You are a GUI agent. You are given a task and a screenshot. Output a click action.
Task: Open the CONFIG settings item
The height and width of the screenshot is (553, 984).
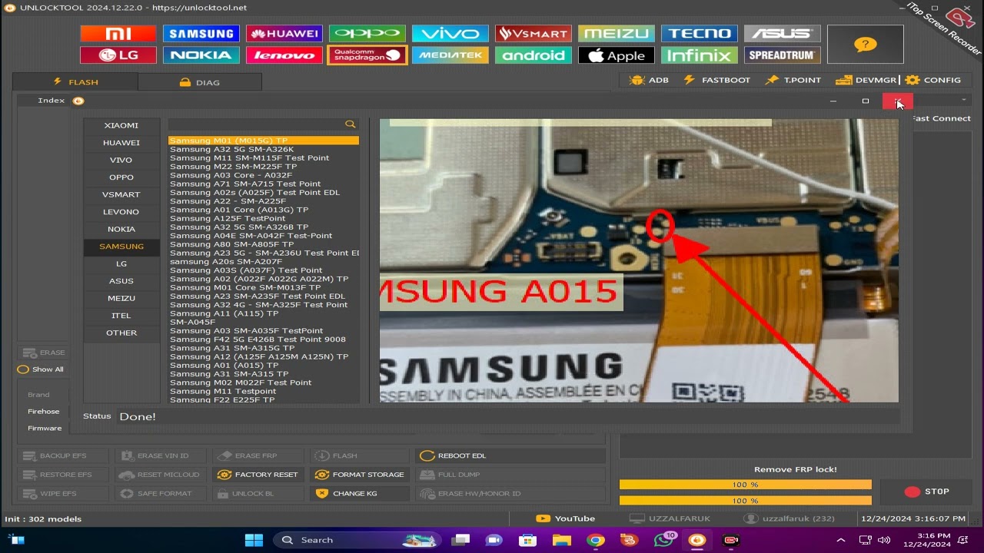933,80
